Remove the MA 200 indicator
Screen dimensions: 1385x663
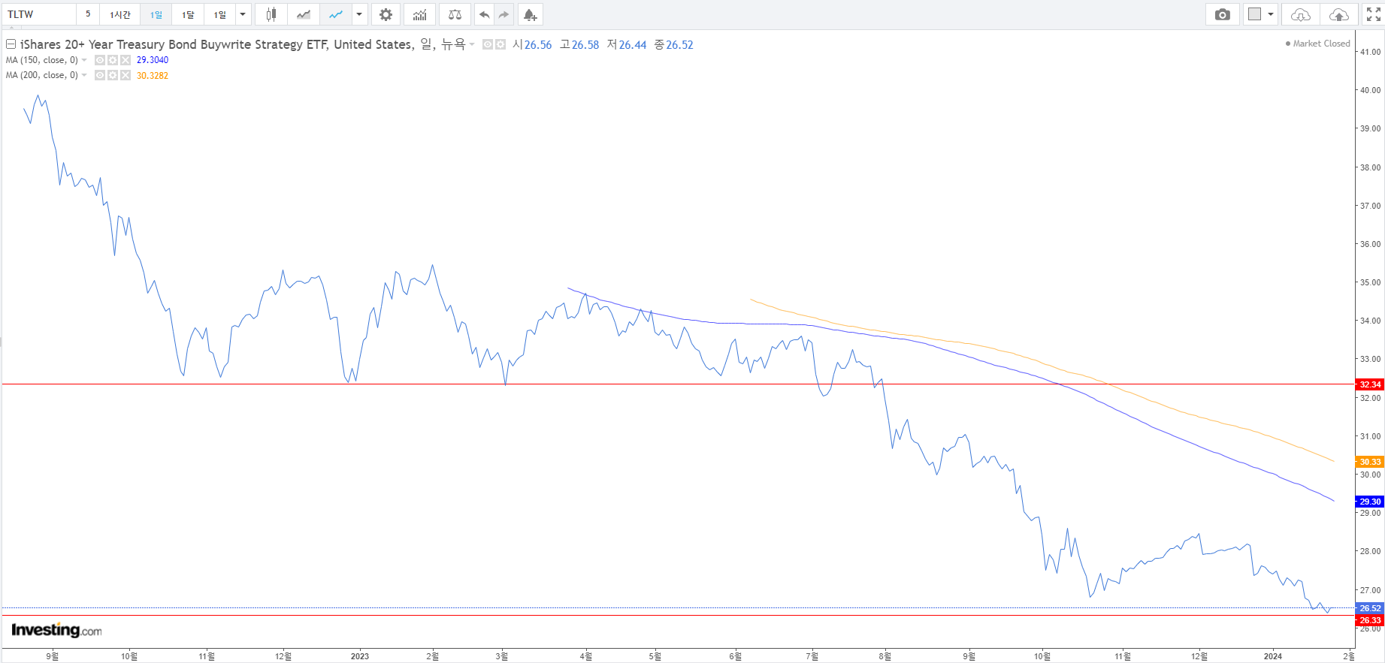(x=125, y=75)
